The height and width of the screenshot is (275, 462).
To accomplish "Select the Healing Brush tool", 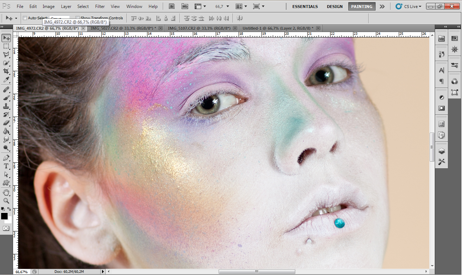I will pyautogui.click(x=6, y=89).
